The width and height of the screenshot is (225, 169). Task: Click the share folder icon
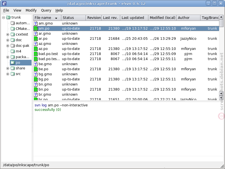coord(13,68)
